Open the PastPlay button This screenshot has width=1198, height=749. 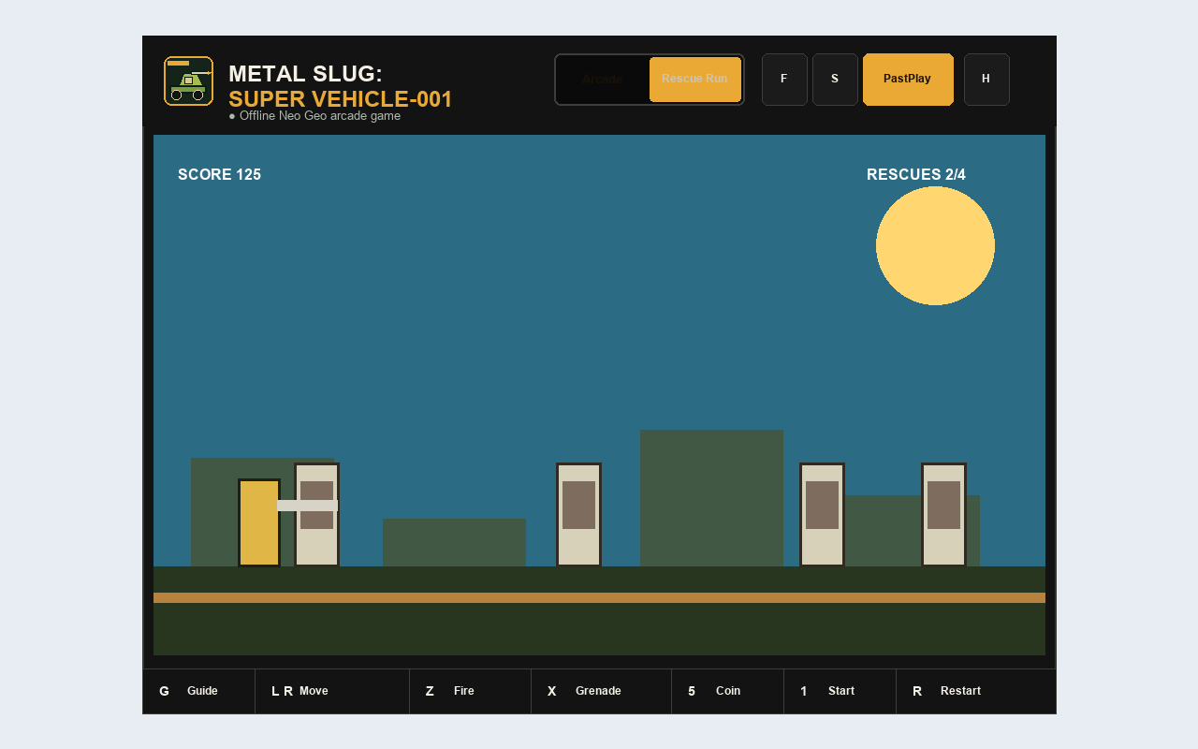point(908,80)
